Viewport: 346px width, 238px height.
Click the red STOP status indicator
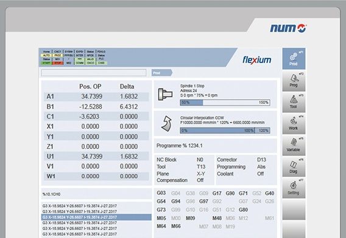(x=58, y=63)
